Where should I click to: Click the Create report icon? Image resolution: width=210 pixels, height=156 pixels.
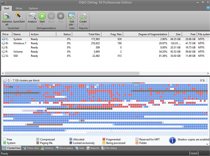[x=83, y=16]
